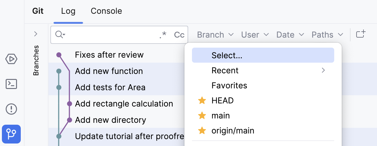Screen dimensions: 377x146
Task: Toggle the regex search option
Action: (163, 35)
